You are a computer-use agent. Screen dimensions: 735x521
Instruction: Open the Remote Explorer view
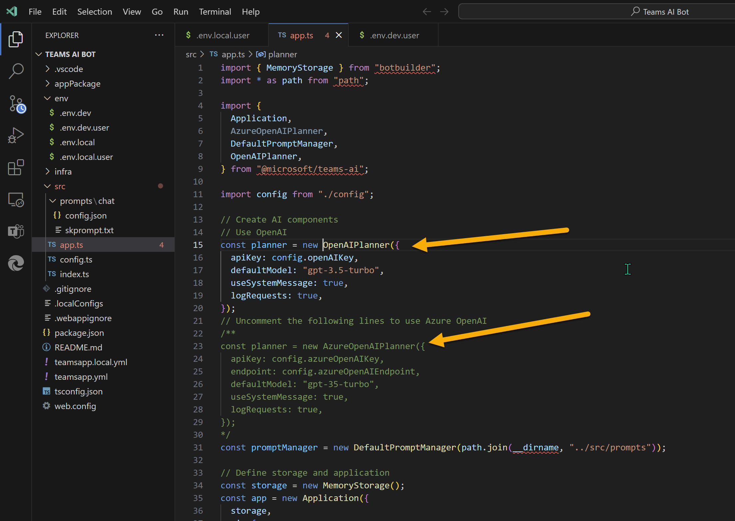point(16,199)
